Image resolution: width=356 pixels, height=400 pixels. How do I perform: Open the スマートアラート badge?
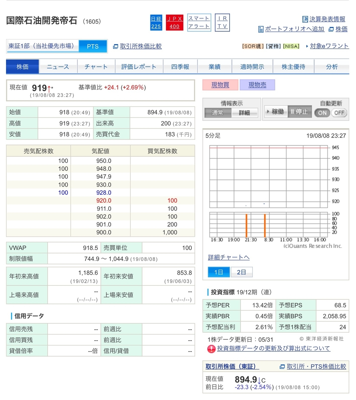(x=199, y=22)
